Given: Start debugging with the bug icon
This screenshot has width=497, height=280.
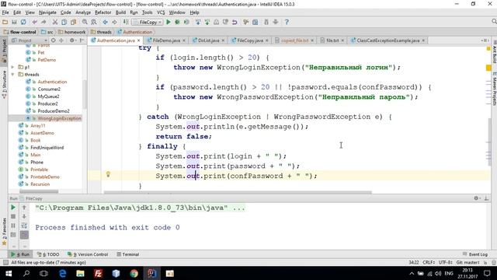Looking at the screenshot, I should pos(178,22).
